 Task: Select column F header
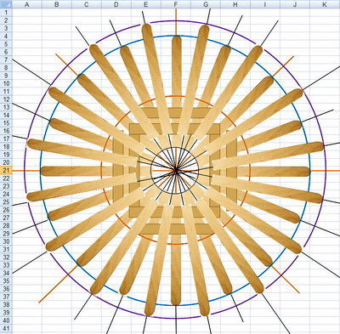click(x=176, y=4)
